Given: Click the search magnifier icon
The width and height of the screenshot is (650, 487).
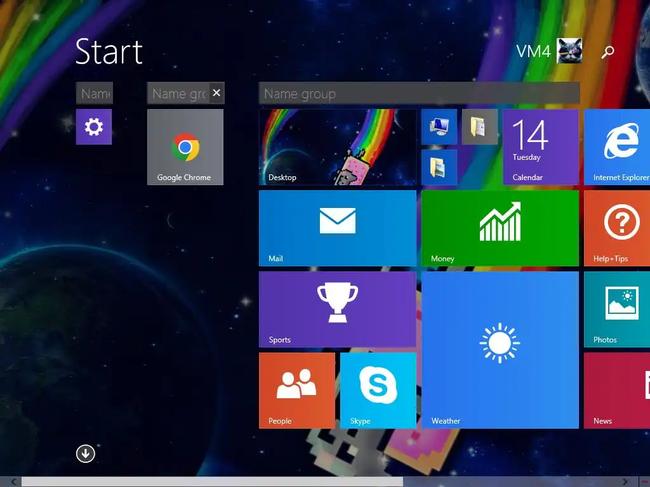Looking at the screenshot, I should 607,52.
